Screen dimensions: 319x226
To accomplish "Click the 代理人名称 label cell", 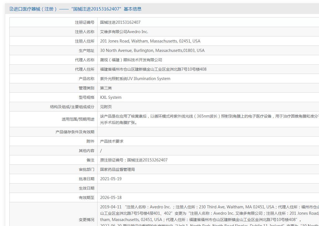I will 54,60.
